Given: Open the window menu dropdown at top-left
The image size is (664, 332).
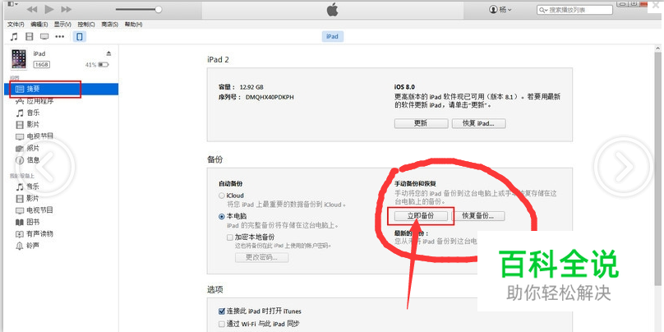Looking at the screenshot, I should 12,4.
